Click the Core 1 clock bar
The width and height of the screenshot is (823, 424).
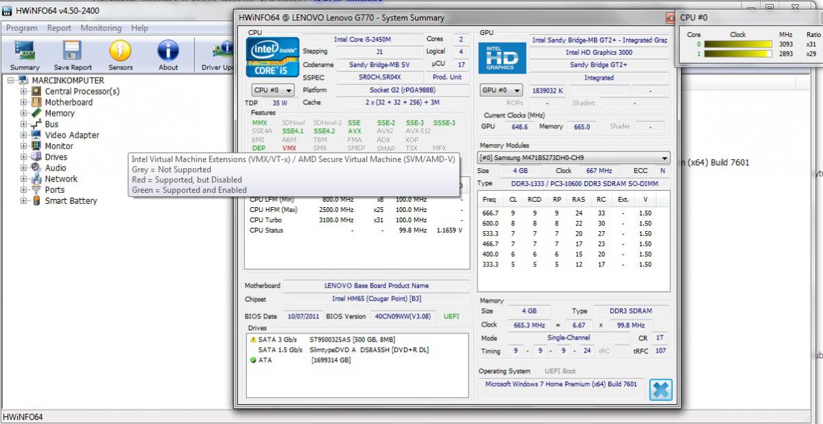(x=738, y=54)
